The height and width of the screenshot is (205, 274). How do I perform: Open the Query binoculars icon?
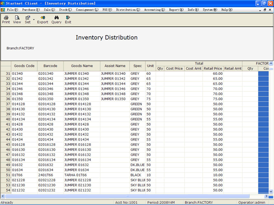(56, 20)
